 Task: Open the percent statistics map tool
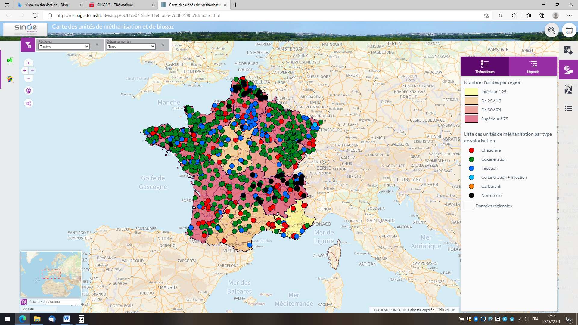568,89
